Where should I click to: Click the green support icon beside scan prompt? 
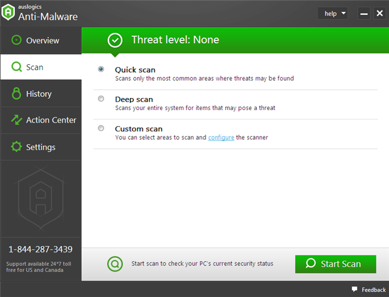click(x=114, y=264)
